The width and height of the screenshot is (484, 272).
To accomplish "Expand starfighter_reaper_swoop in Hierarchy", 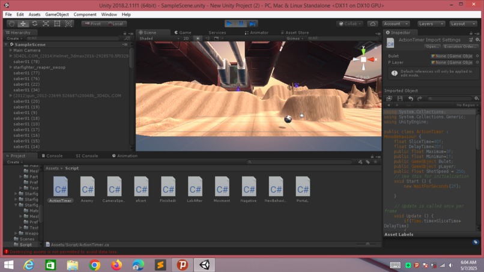I will (11, 67).
